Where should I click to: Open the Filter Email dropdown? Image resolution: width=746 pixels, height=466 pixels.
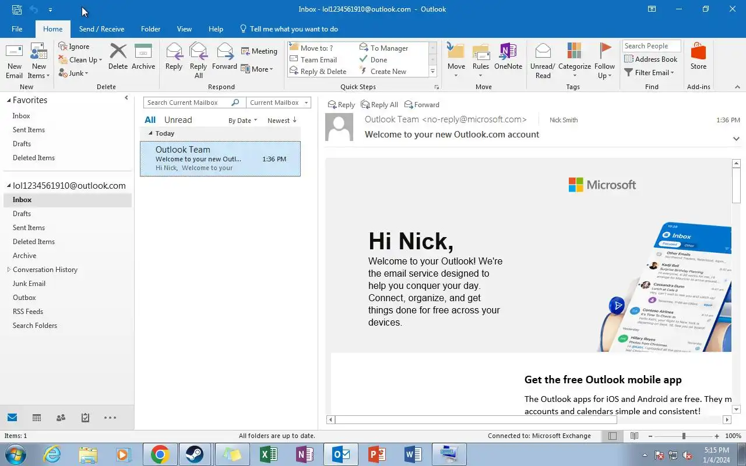(x=649, y=73)
